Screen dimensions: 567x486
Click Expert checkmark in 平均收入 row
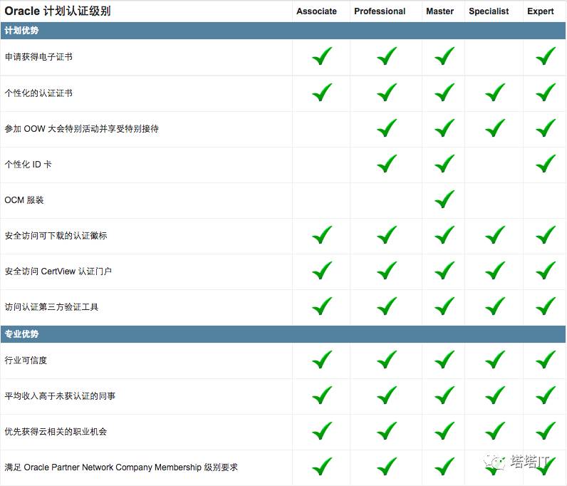[x=546, y=395]
